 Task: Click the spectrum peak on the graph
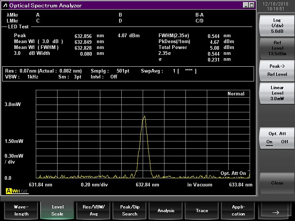144,116
